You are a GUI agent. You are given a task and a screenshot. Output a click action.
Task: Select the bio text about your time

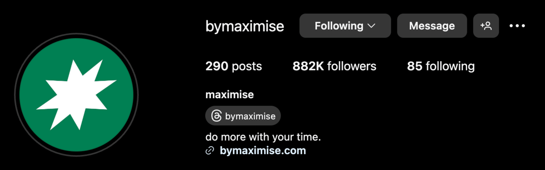(x=263, y=137)
